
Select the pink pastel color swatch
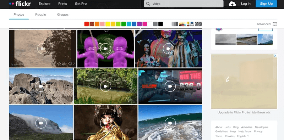pyautogui.click(x=102, y=24)
